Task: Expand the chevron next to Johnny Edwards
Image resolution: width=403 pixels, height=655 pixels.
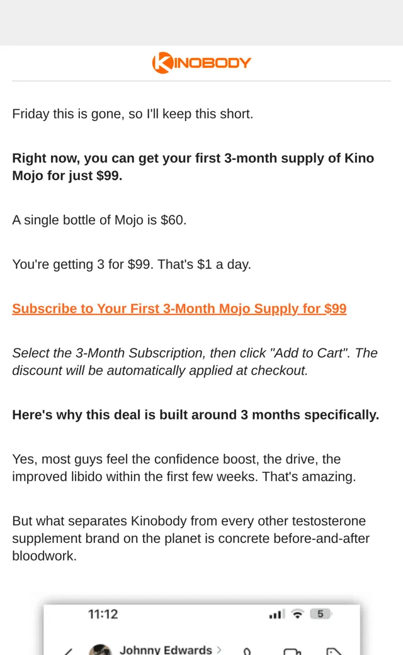Action: (x=219, y=649)
